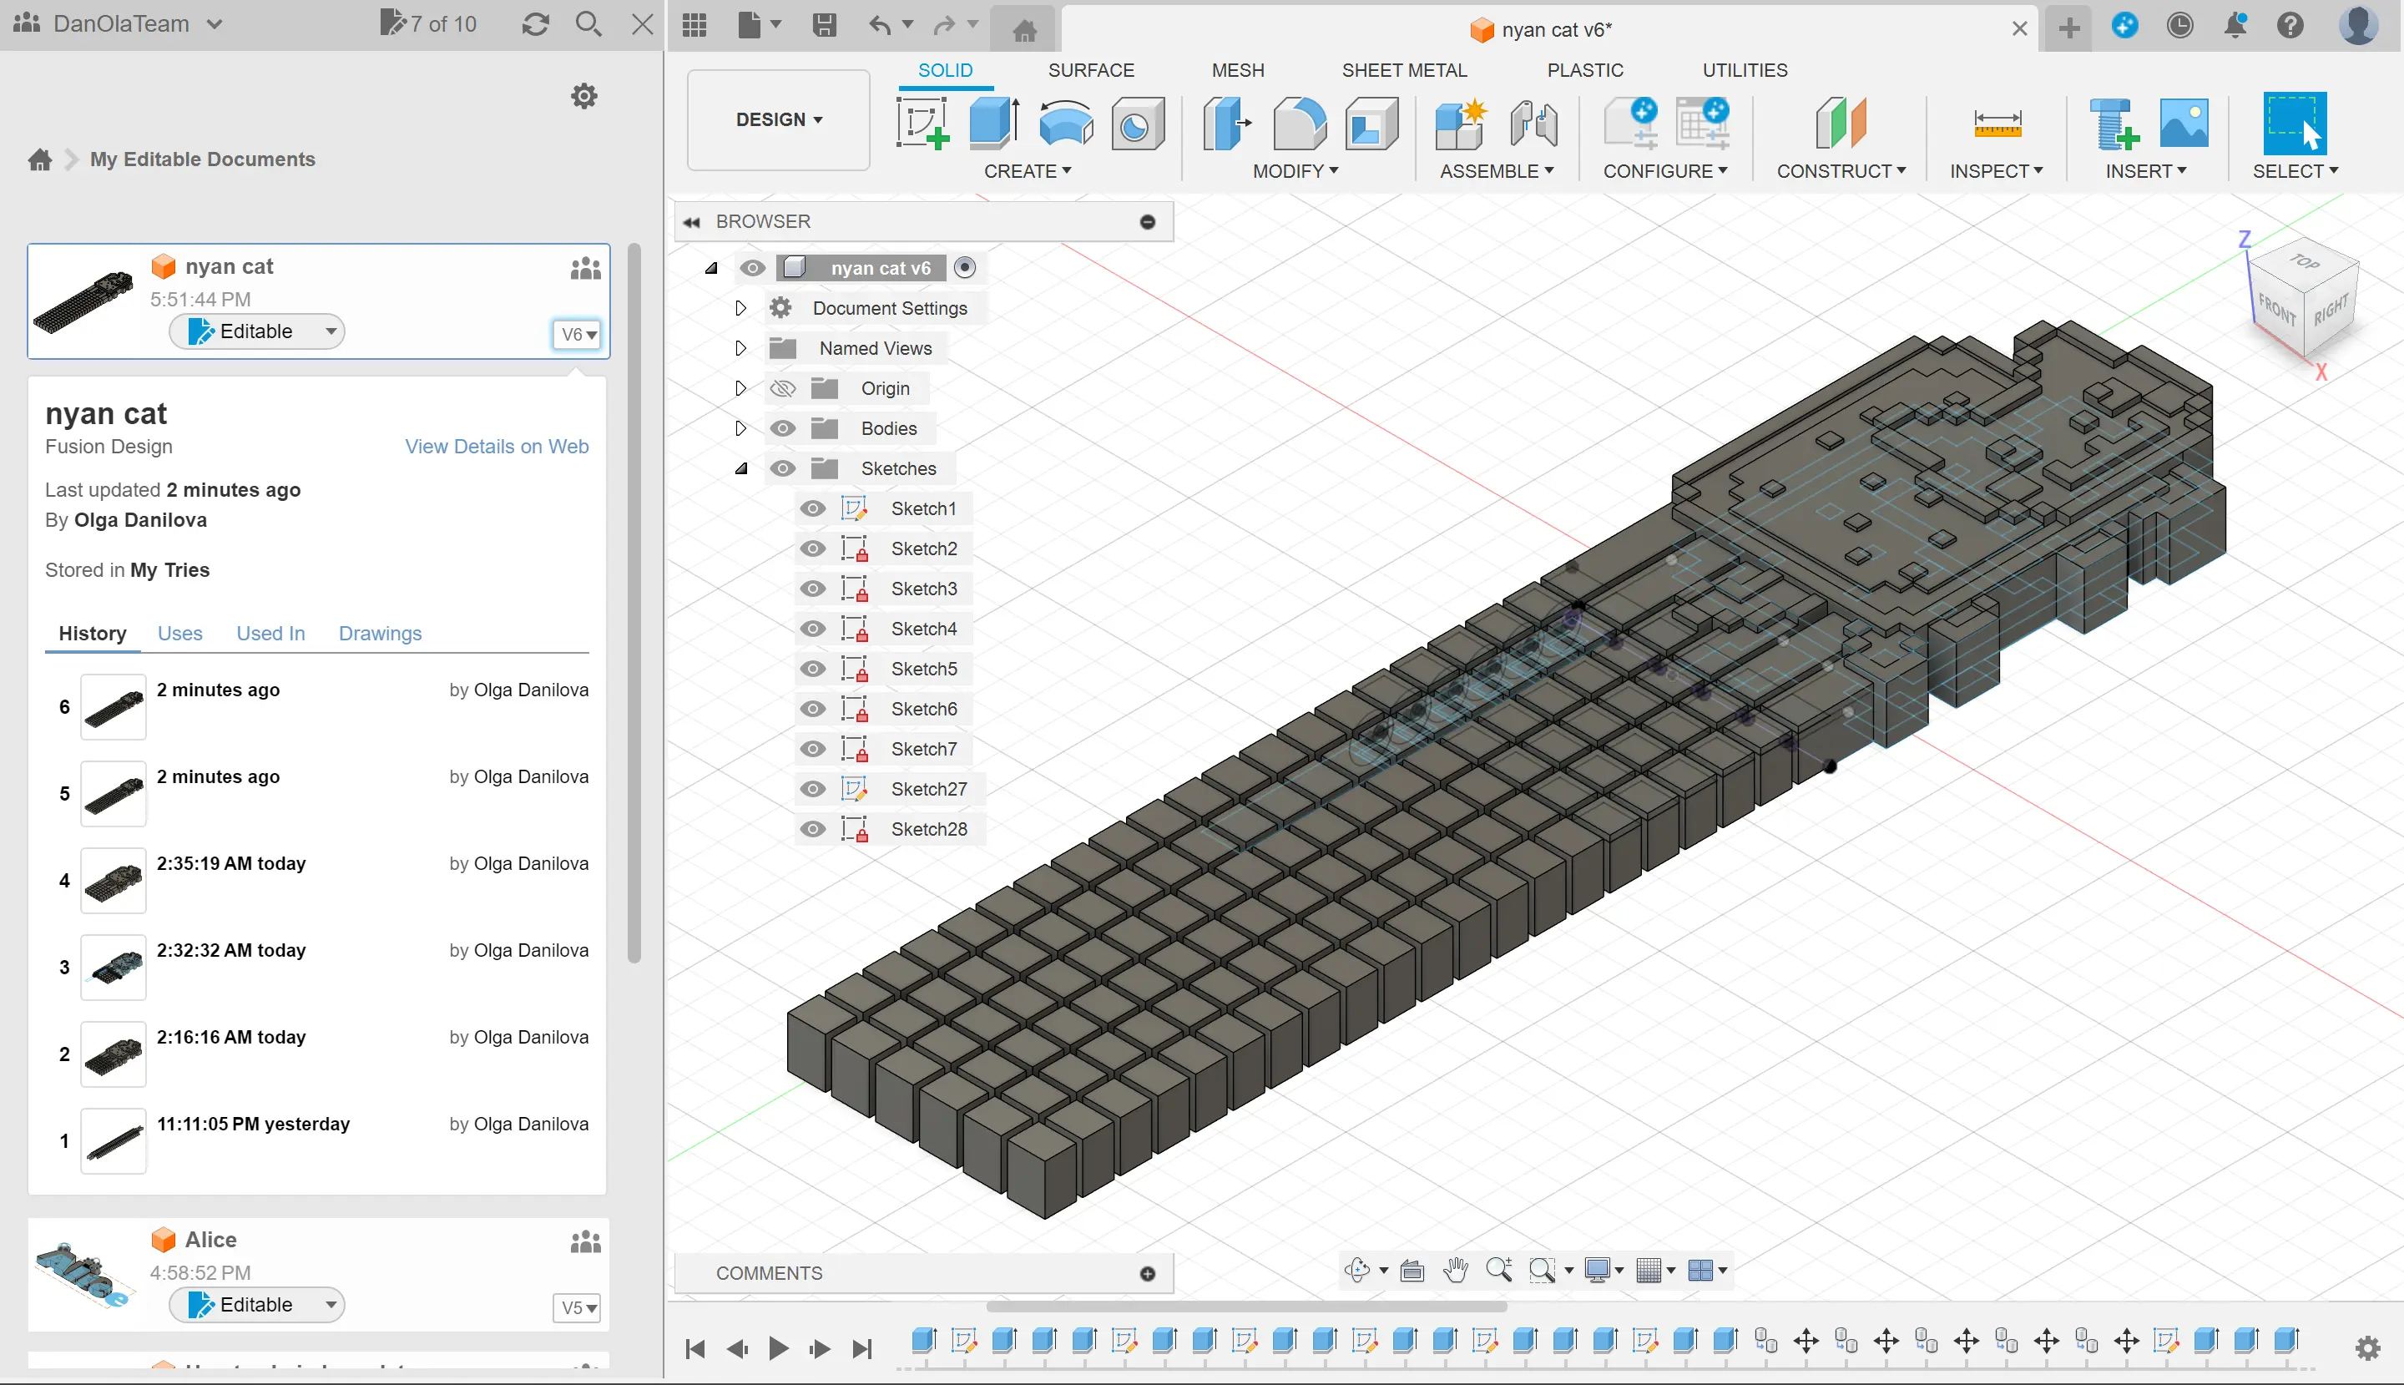Toggle nyan cat v6 activate radio button
Screen dimensions: 2404x1385
[964, 267]
